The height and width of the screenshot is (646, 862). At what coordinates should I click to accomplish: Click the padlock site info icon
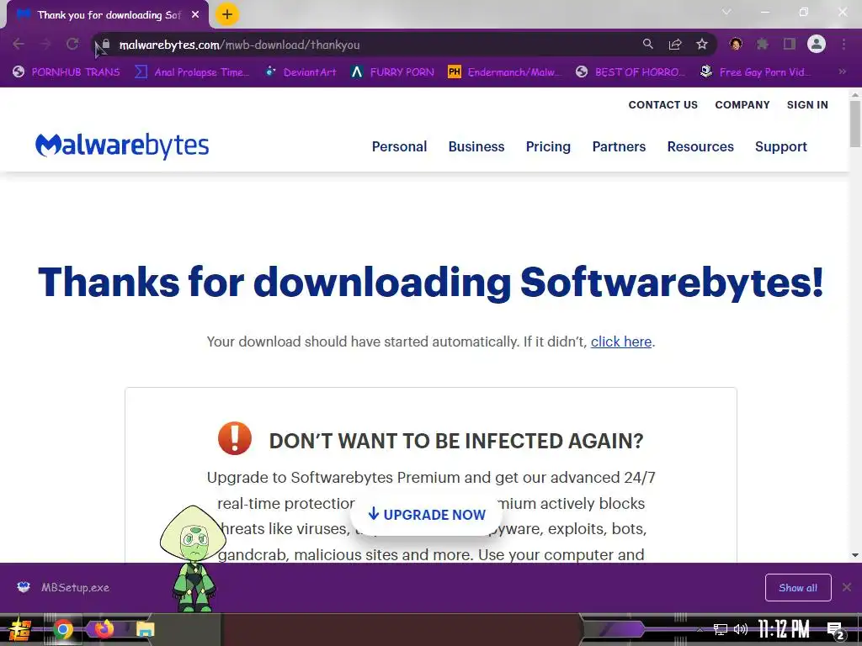(106, 45)
